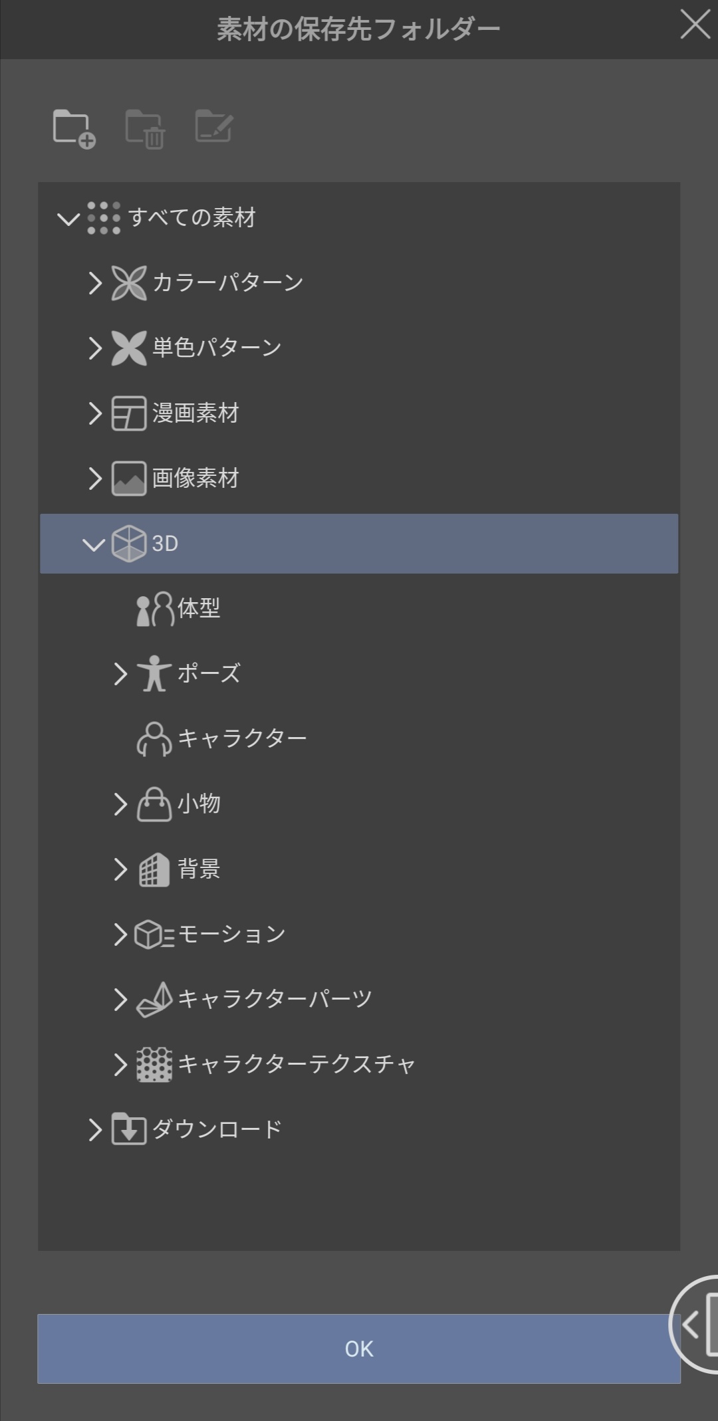
Task: Collapse the すべての素材 root folder
Action: click(68, 218)
